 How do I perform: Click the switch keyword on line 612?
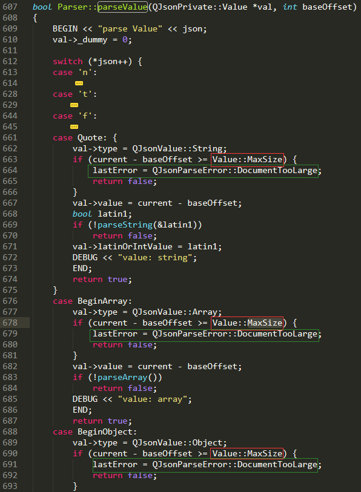pos(68,61)
